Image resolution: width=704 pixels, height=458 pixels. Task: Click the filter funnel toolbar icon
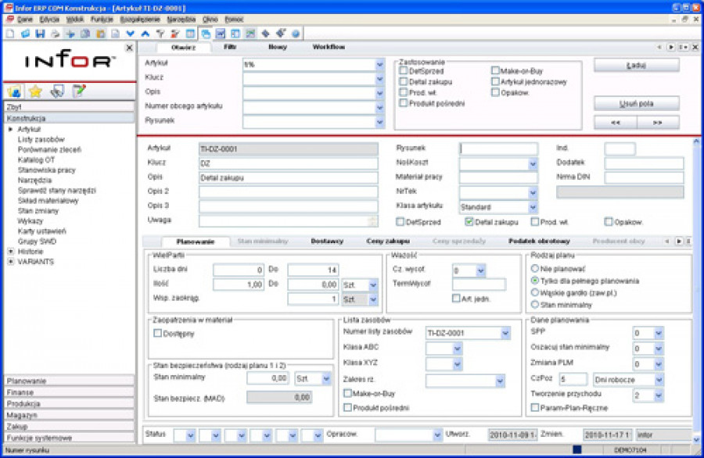(x=160, y=34)
